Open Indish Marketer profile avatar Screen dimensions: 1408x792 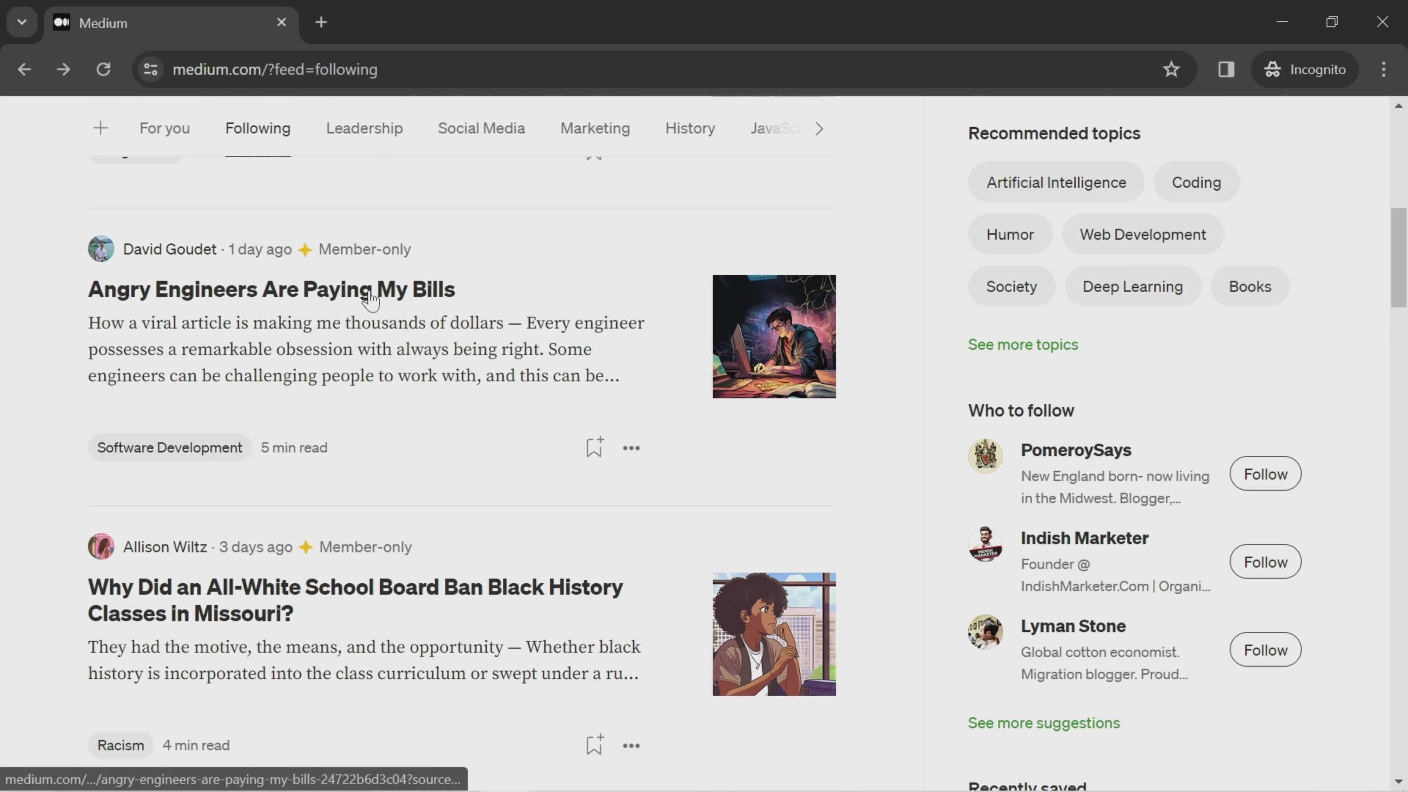point(986,544)
